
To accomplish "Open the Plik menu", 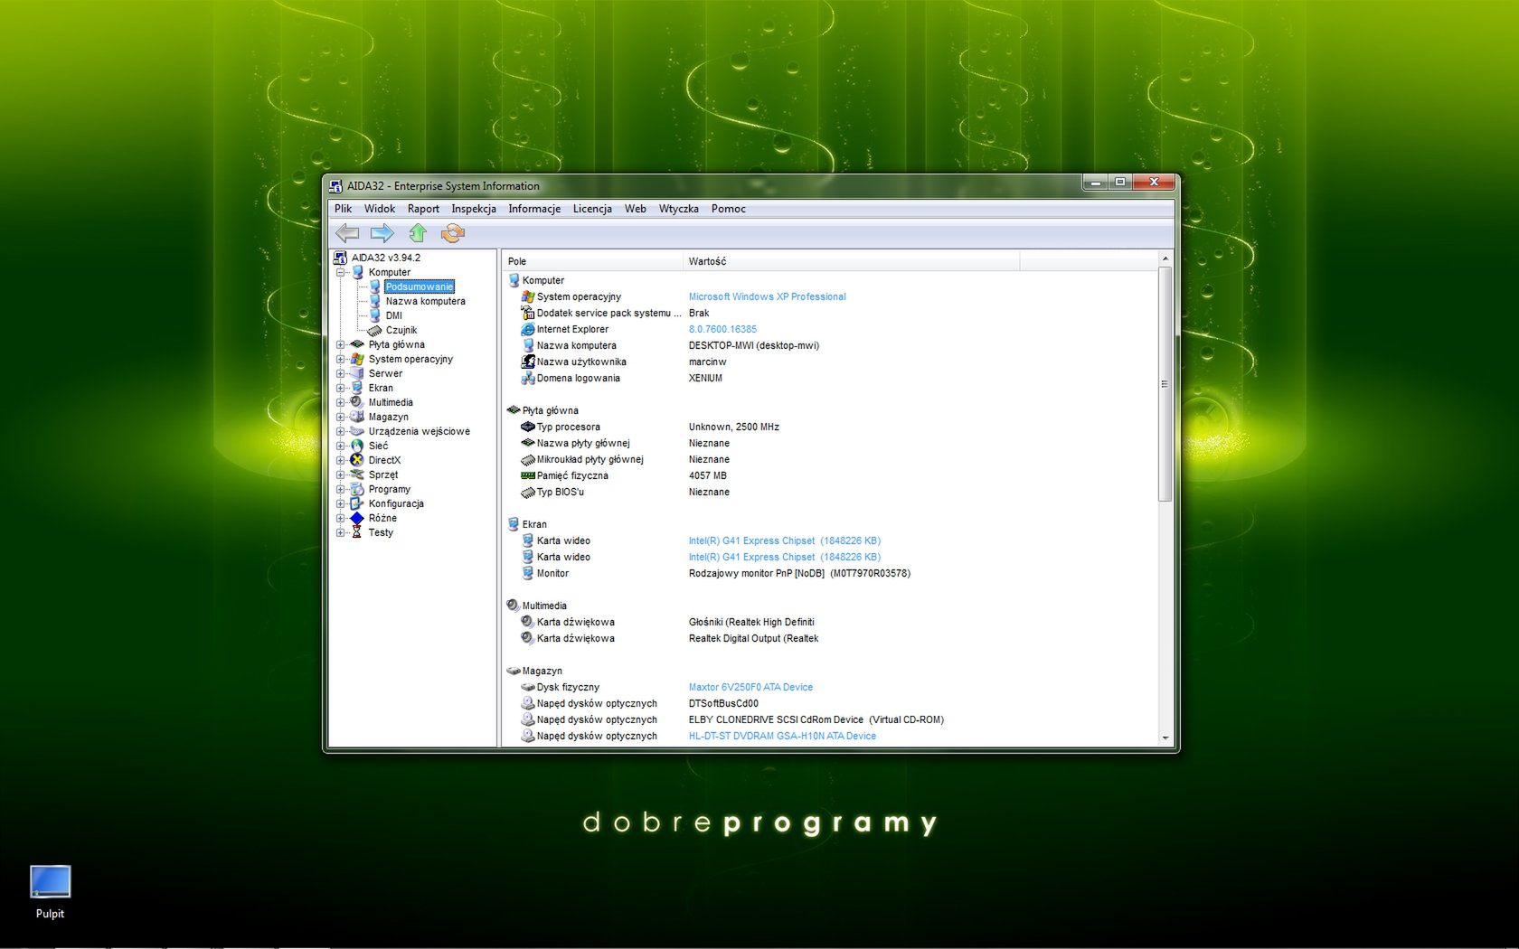I will coord(343,209).
